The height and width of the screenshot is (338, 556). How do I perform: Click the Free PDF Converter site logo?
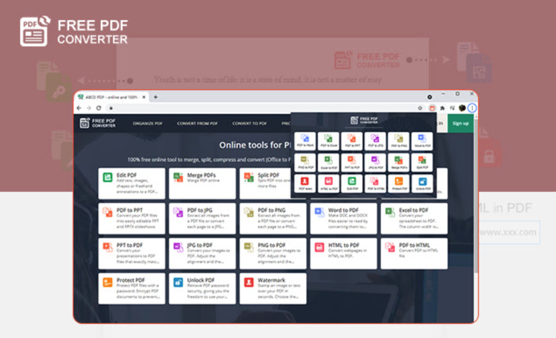98,123
